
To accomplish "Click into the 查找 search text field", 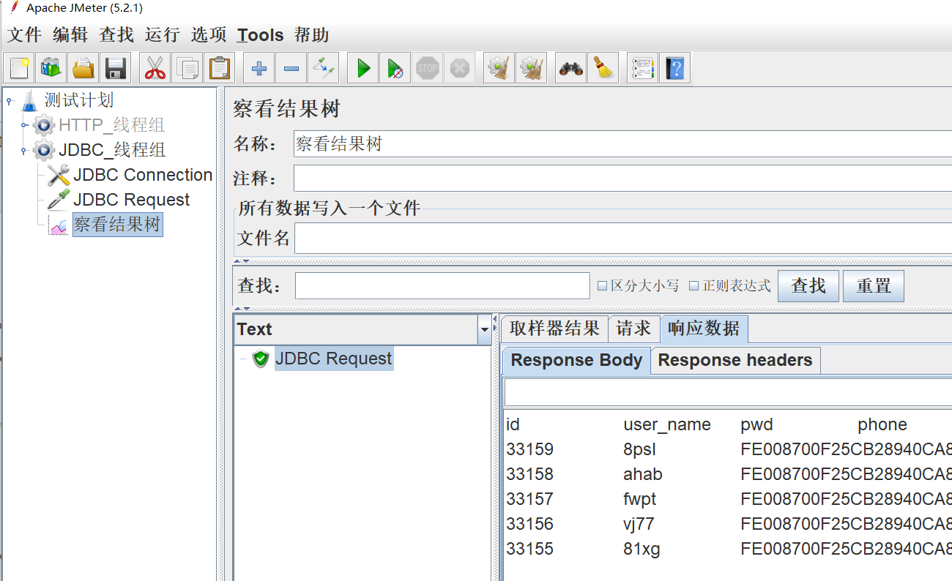I will 442,286.
